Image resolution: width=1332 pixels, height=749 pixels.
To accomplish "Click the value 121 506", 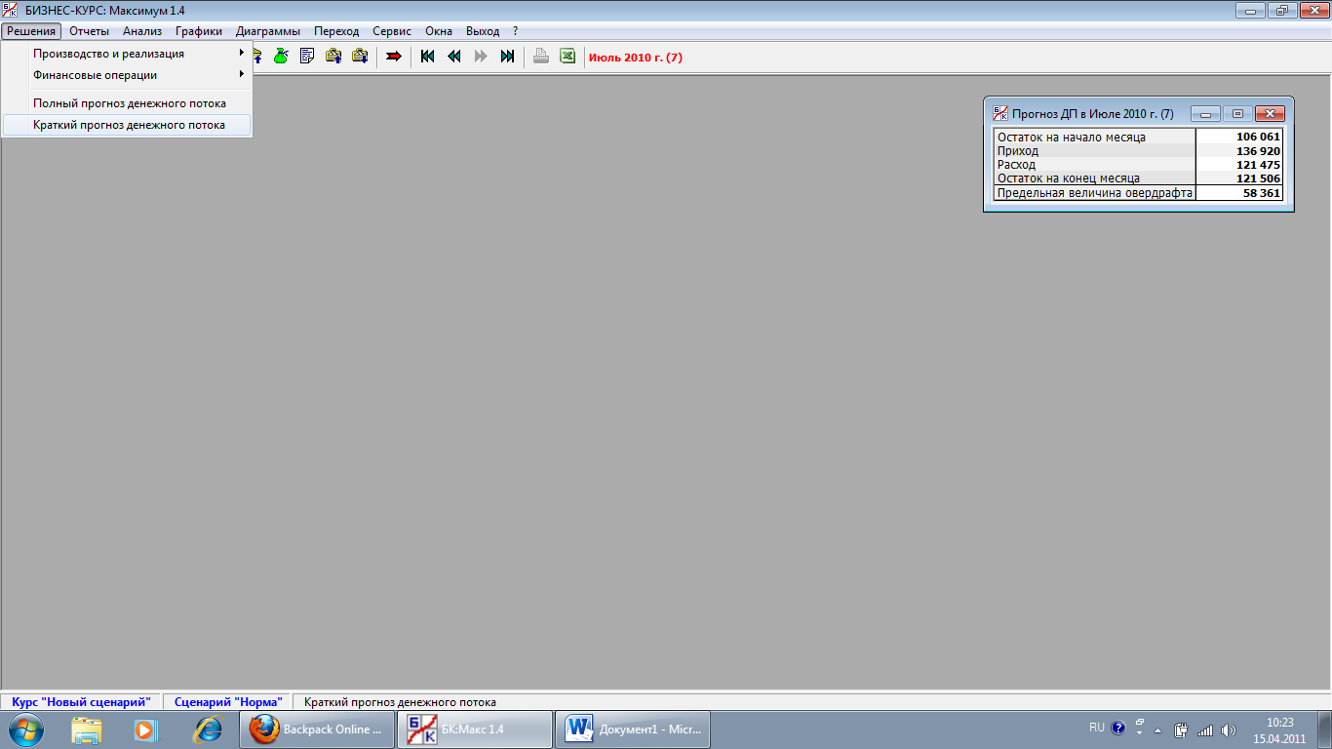I will [1258, 178].
